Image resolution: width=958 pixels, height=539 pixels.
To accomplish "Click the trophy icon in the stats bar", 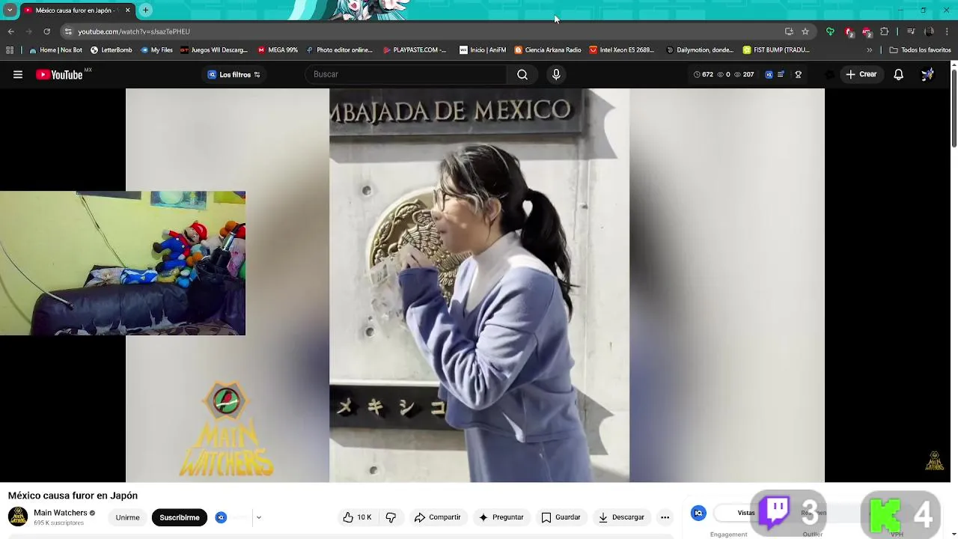I will click(798, 74).
